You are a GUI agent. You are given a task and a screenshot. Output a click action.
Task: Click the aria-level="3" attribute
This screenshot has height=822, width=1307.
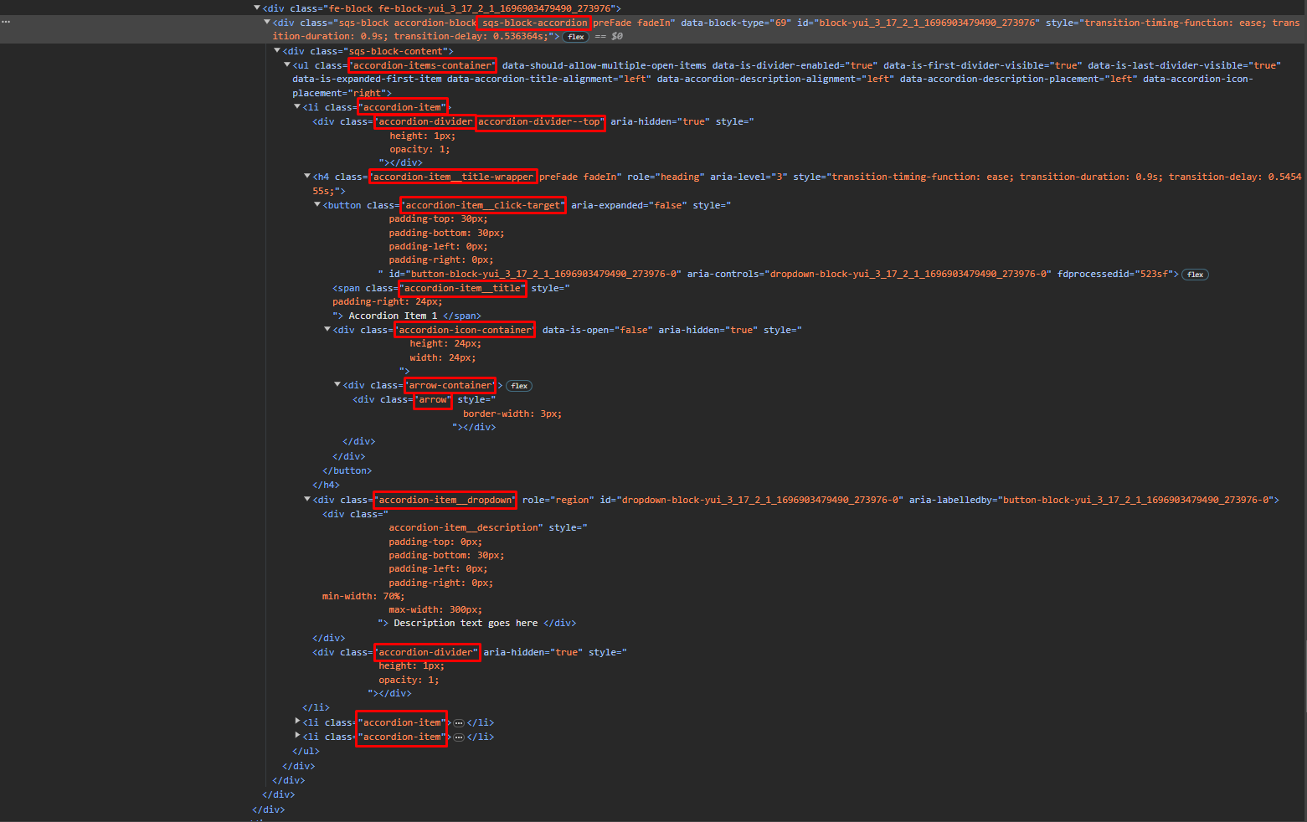749,177
